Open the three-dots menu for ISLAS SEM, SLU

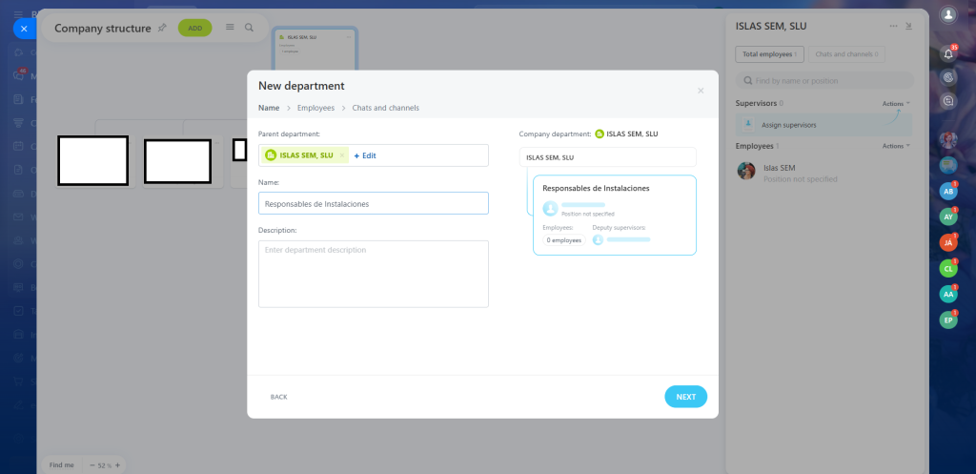(893, 26)
